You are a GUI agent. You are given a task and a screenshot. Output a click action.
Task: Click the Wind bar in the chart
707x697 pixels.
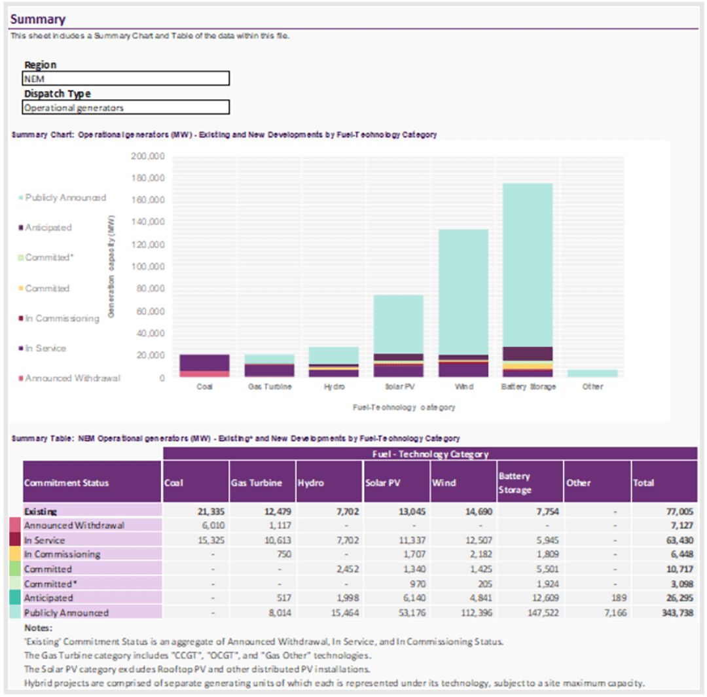tap(463, 303)
